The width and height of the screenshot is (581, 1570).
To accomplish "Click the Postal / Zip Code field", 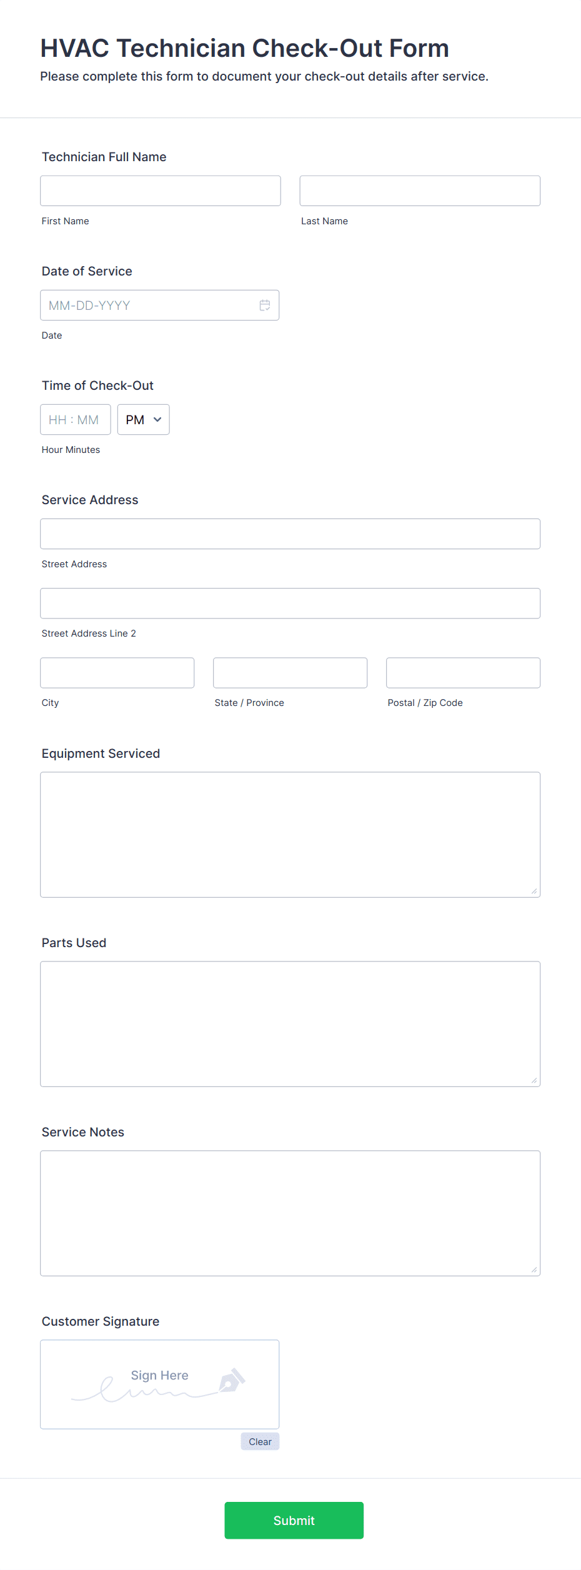I will pyautogui.click(x=463, y=672).
